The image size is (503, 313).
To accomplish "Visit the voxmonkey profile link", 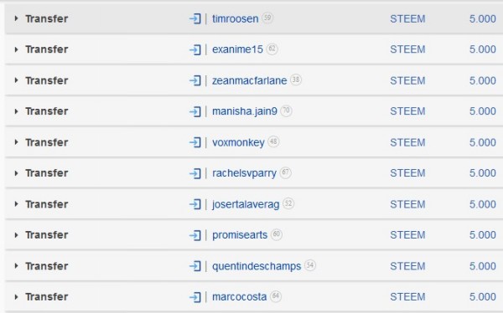I will (x=238, y=142).
